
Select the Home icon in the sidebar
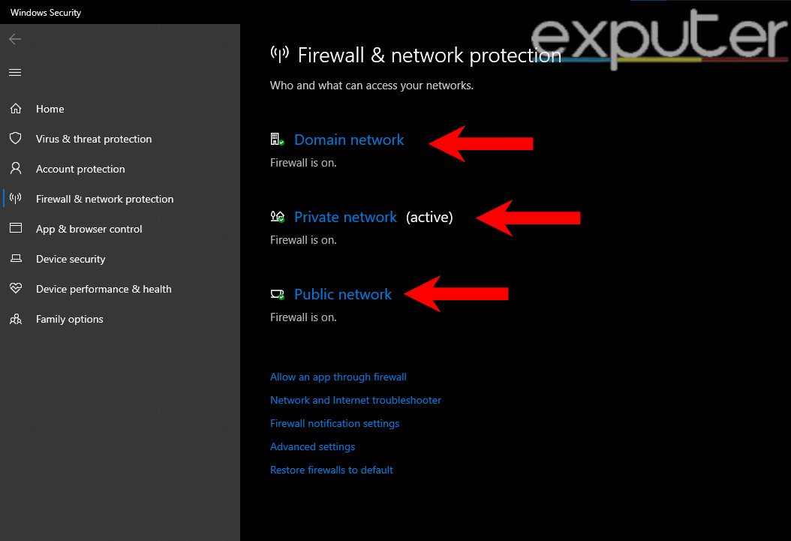(x=16, y=109)
